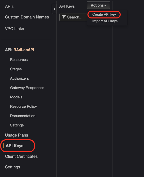The image size is (144, 177).
Task: Open Client Certificates page
Action: pyautogui.click(x=21, y=156)
